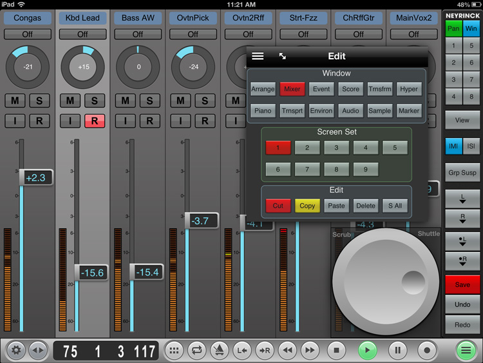The height and width of the screenshot is (363, 483).
Task: Open the Marker window
Action: pos(409,111)
